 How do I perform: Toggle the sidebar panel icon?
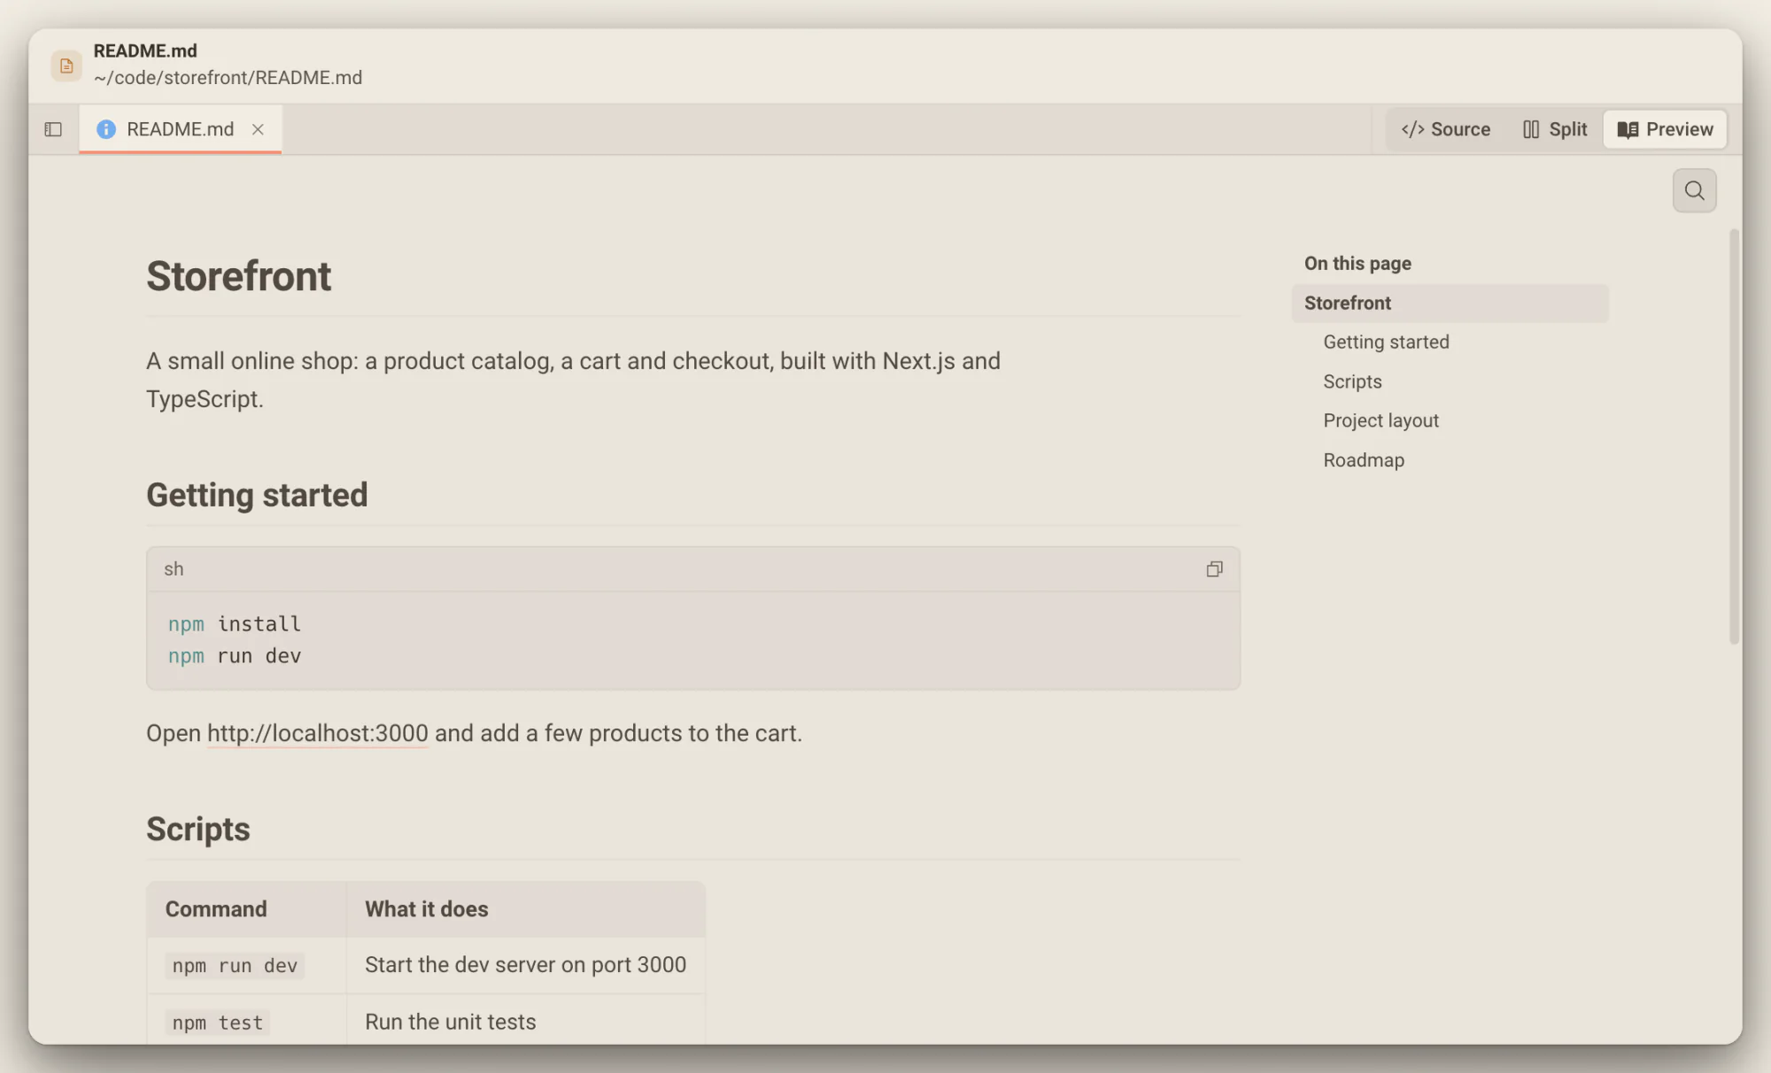[x=53, y=129]
